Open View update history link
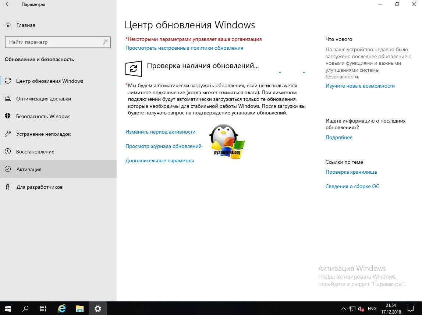Viewport: 422px width, 315px height. click(x=163, y=146)
